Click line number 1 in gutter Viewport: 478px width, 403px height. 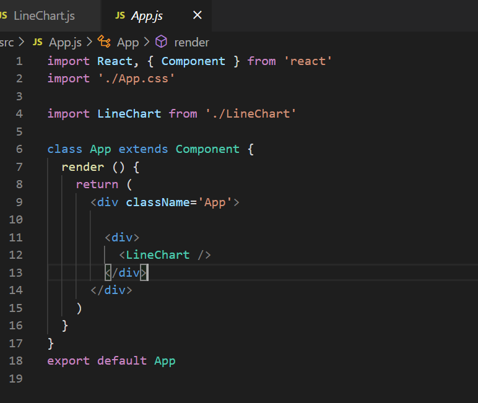19,61
